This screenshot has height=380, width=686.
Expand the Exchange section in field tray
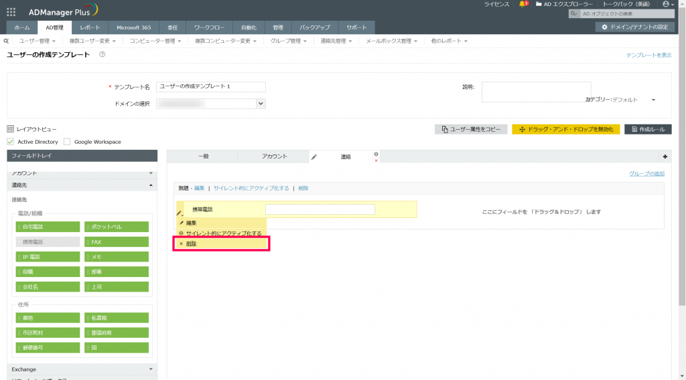pyautogui.click(x=82, y=369)
